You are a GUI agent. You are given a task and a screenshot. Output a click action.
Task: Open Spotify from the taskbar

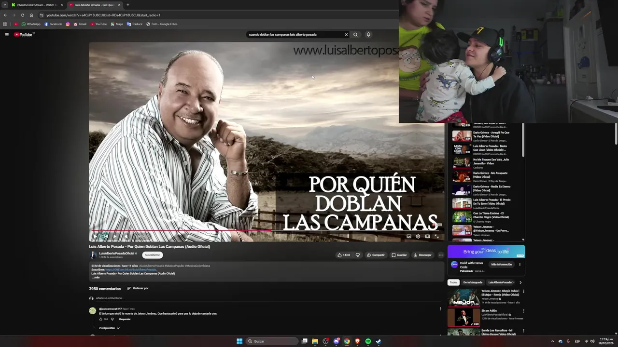pyautogui.click(x=368, y=341)
